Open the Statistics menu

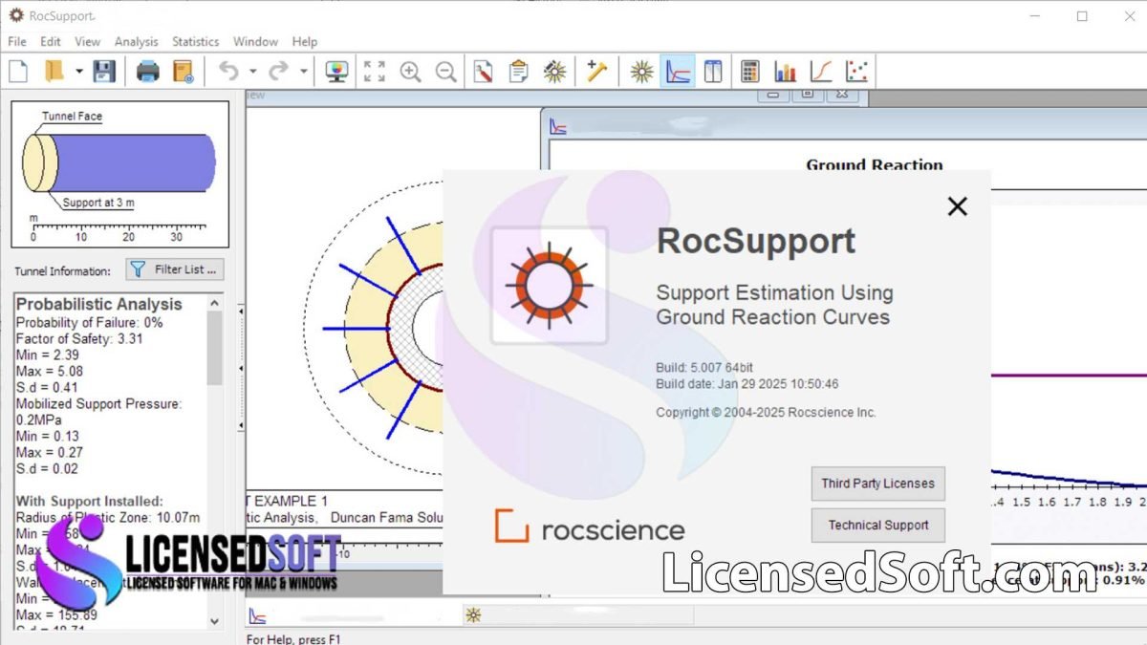coord(195,41)
